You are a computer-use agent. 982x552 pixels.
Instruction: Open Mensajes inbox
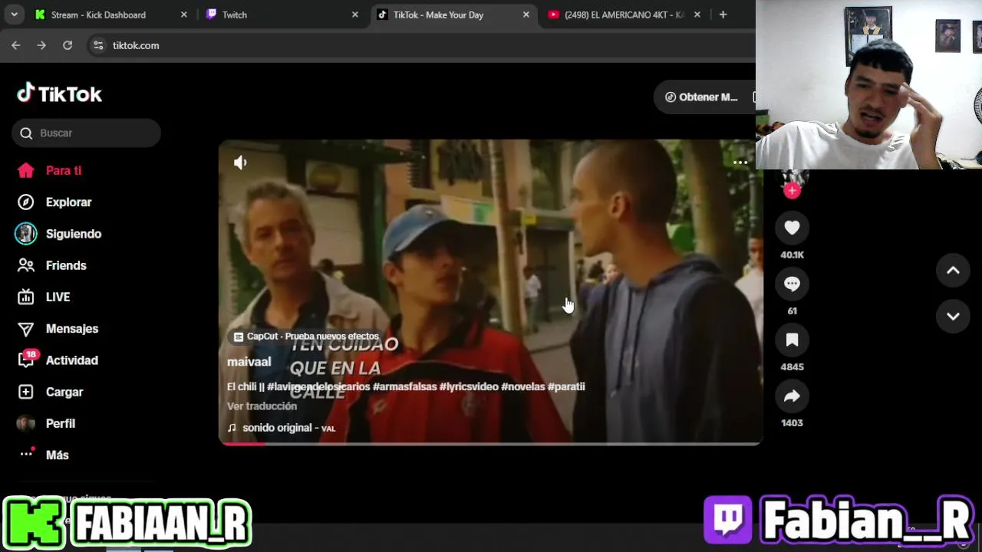click(x=58, y=328)
